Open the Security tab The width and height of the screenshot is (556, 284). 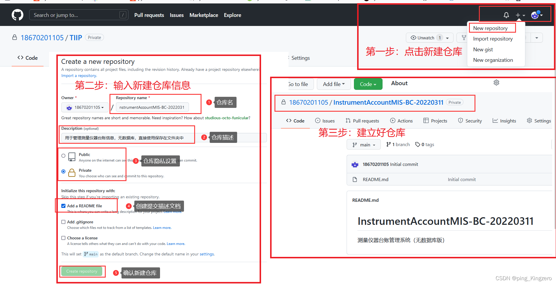(470, 121)
